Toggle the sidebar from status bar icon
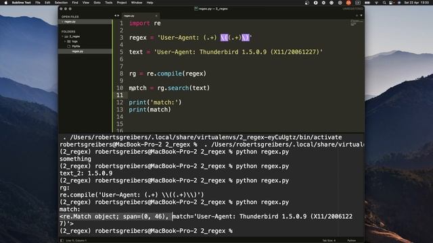The image size is (433, 243). [62, 240]
